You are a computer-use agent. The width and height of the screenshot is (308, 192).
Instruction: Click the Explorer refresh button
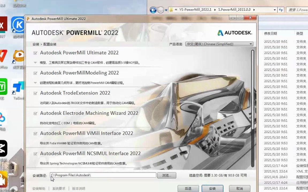(x=281, y=10)
